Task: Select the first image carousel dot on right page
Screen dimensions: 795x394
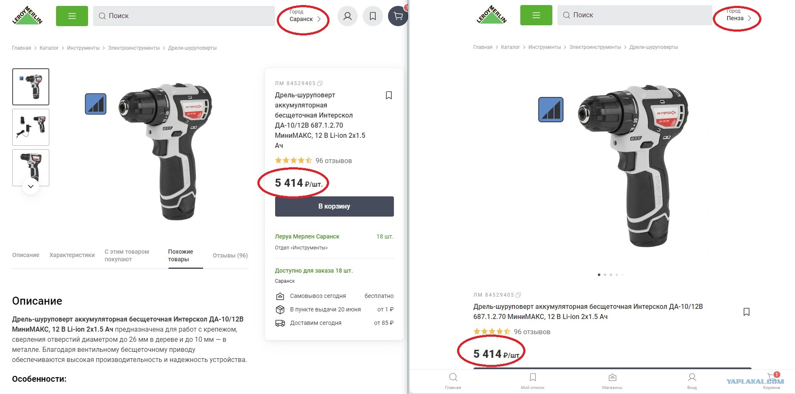Action: point(599,275)
